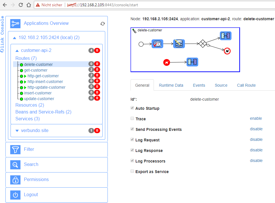Screen dimensions: 275x203
Task: Collapse the customer-api-2 application
Action: click(17, 50)
